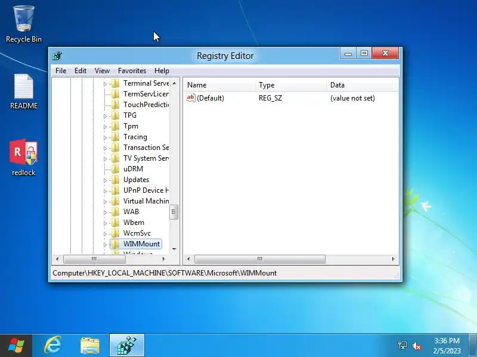477x357 pixels.
Task: Click the TermServLicensing folder icon
Action: point(115,94)
